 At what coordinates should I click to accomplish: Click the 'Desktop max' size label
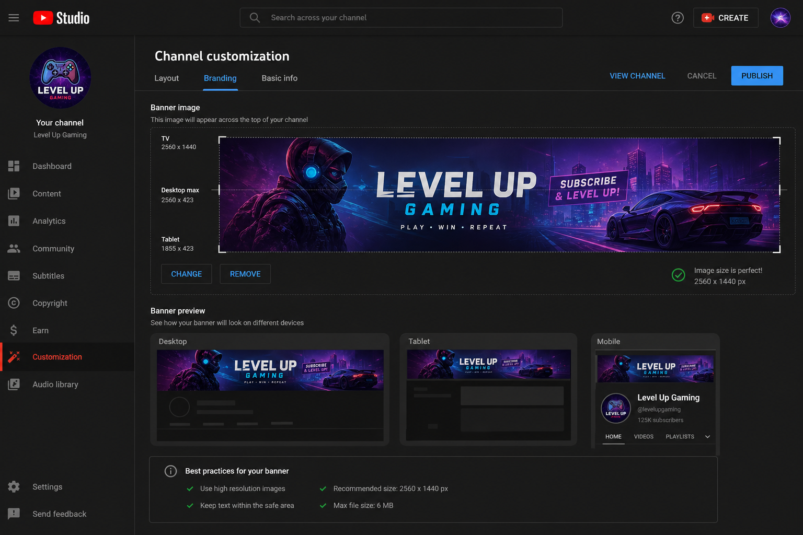(x=180, y=190)
